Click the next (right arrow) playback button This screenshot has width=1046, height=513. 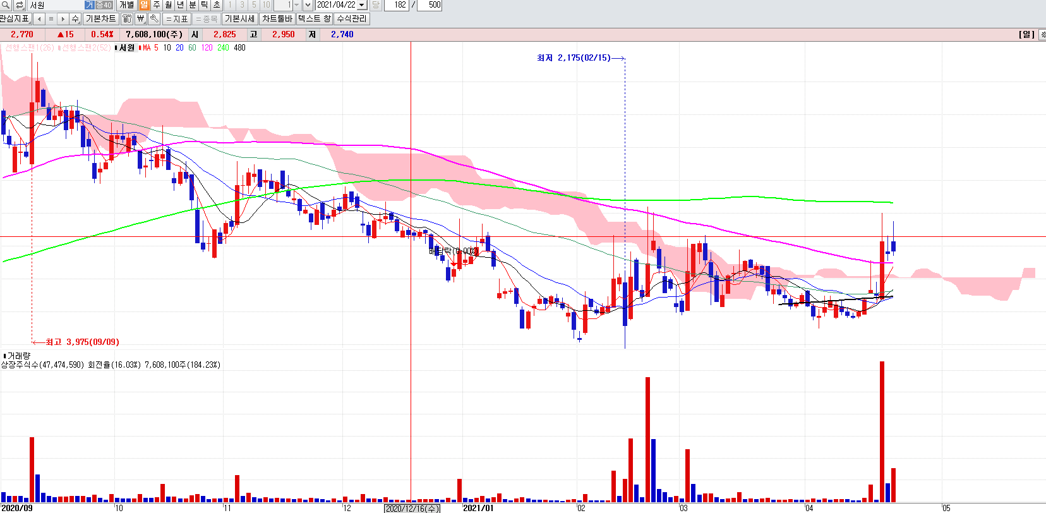pos(63,19)
